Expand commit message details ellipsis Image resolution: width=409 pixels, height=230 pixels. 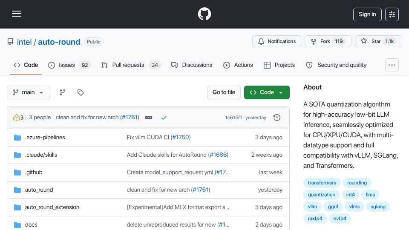tap(149, 118)
